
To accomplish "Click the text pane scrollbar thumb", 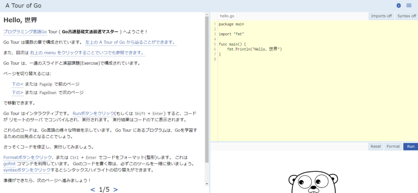I will pos(207,90).
